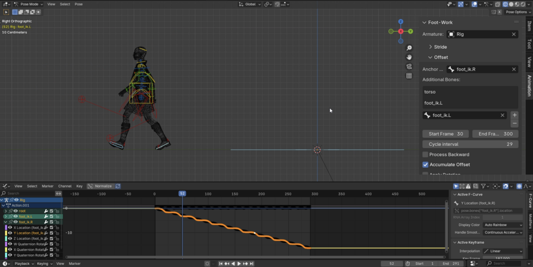Clear the Armature Rig field with X

[x=513, y=34]
